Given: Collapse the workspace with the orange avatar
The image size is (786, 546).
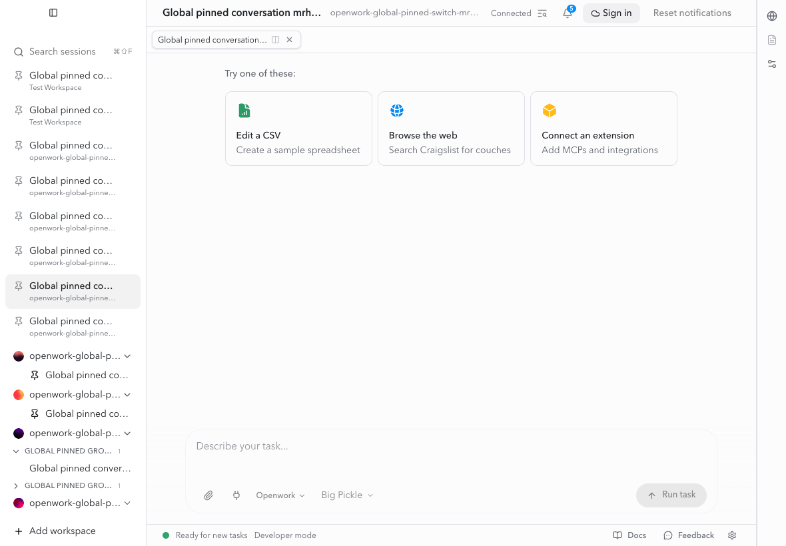Looking at the screenshot, I should click(128, 395).
